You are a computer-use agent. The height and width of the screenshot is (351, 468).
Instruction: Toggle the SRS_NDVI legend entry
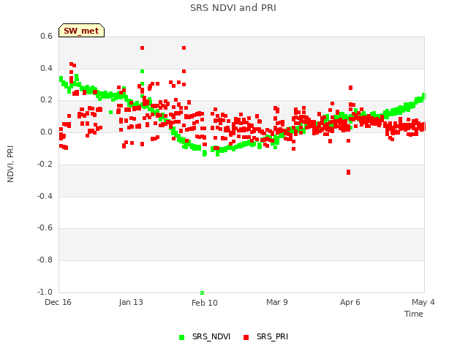tap(205, 337)
